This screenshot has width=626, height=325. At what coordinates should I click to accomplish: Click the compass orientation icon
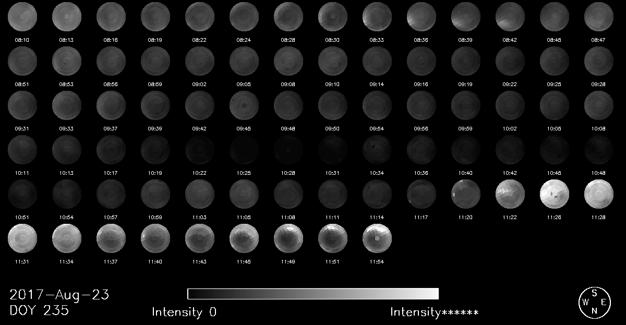click(x=594, y=302)
